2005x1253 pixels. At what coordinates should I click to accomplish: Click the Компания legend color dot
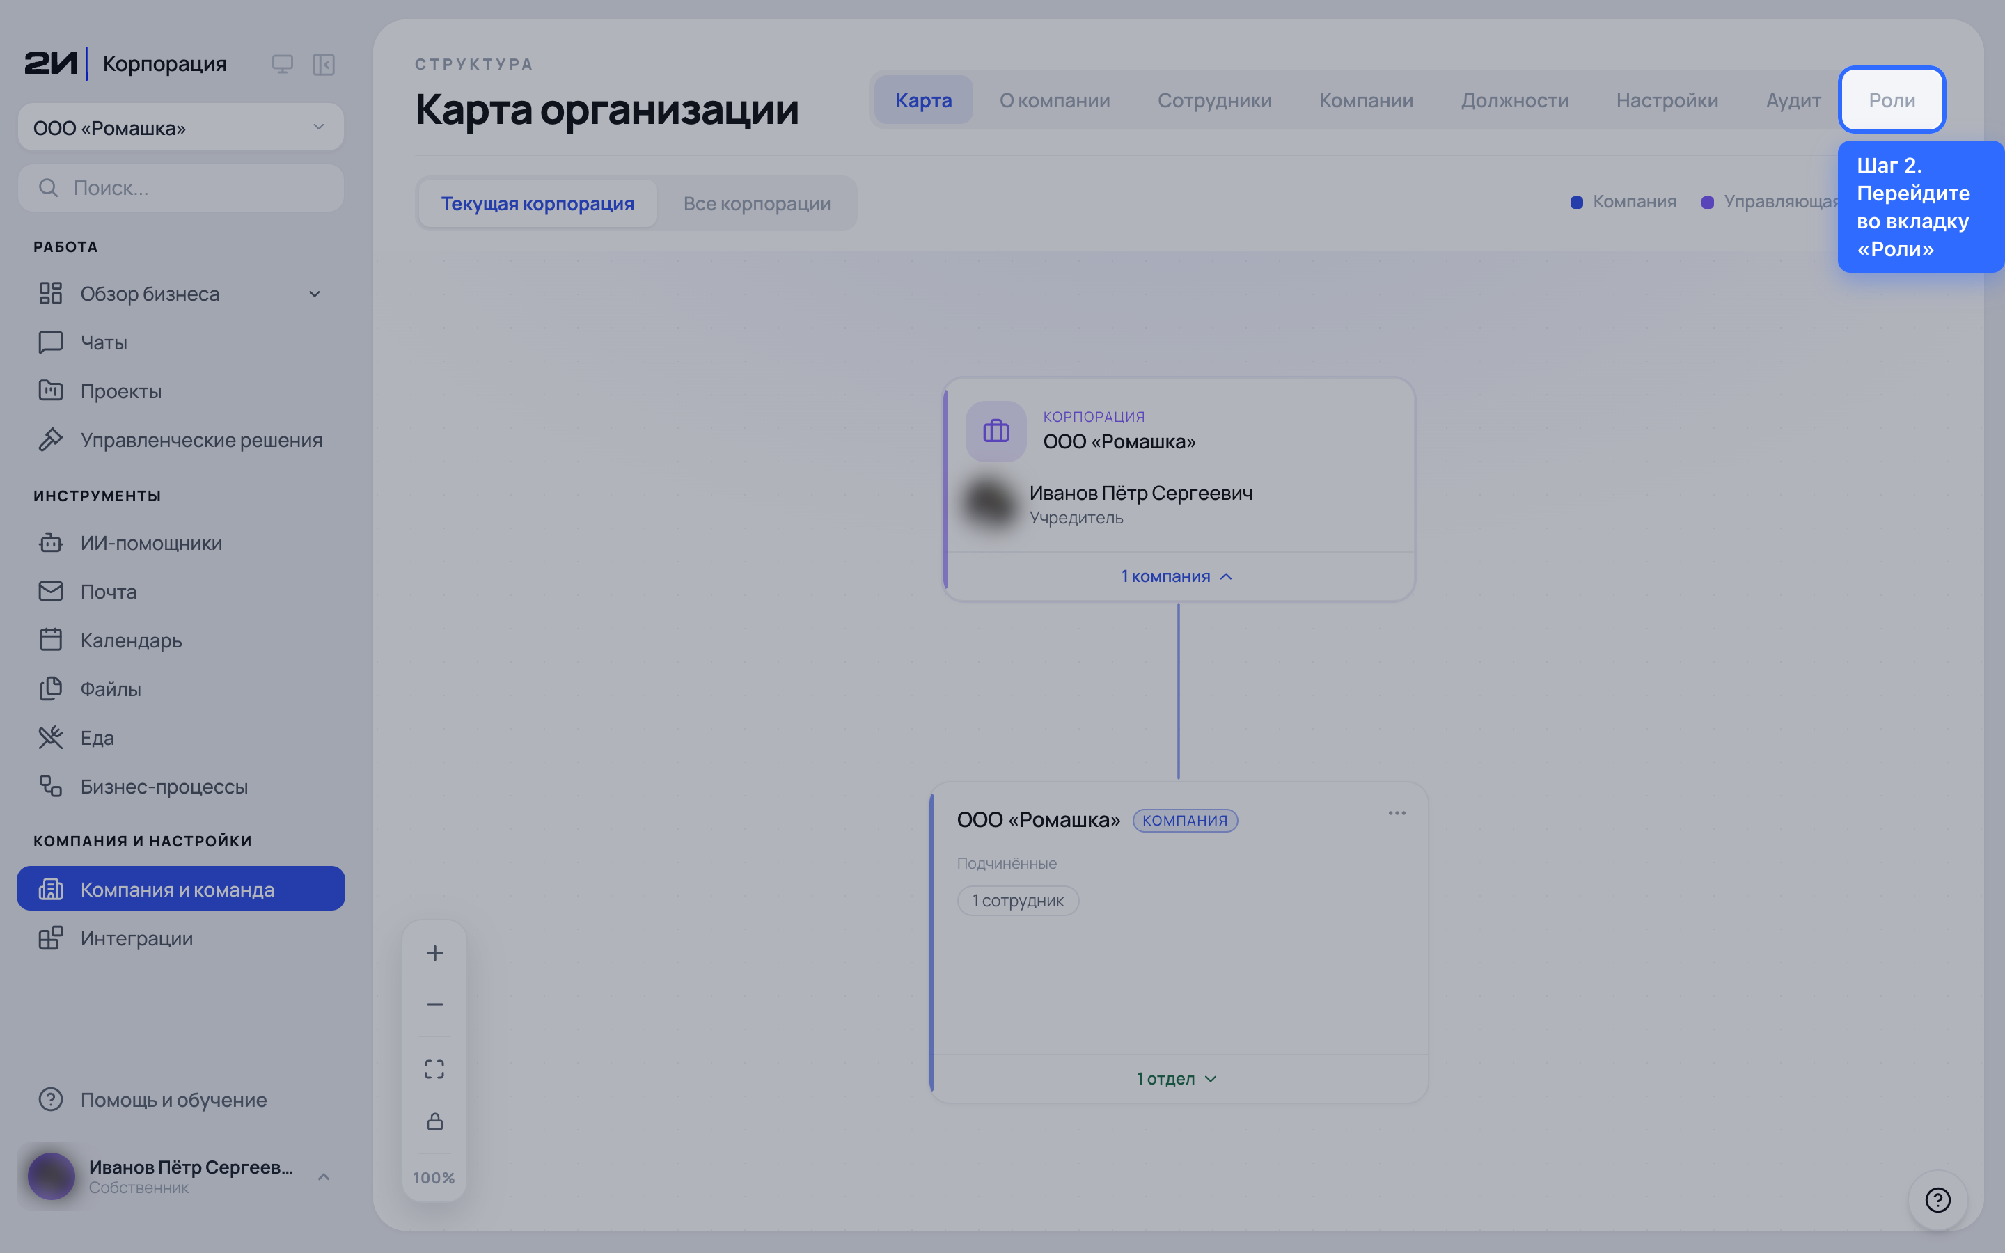[x=1577, y=202]
